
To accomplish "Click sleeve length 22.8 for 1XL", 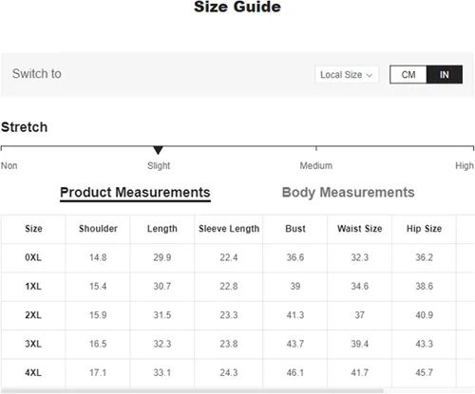I will [229, 286].
